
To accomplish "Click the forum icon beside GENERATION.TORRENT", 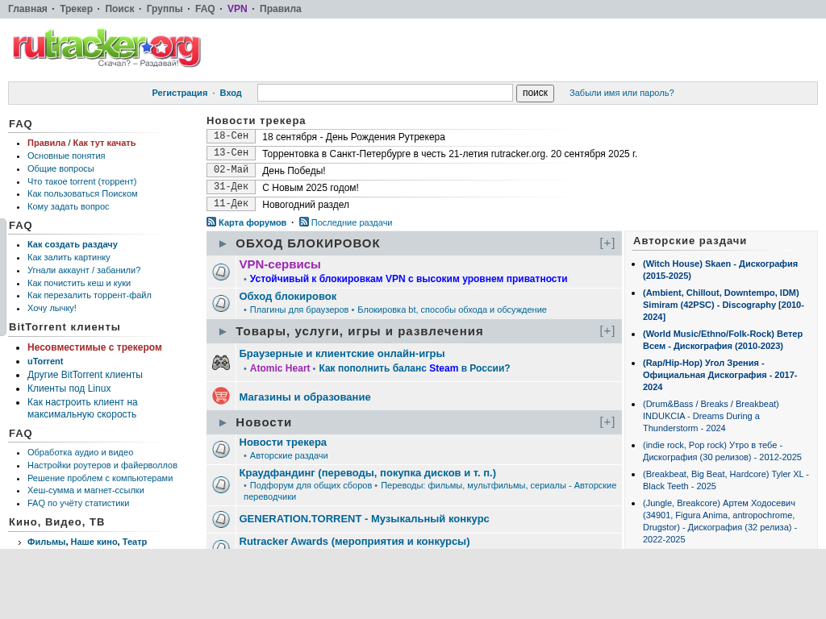I will pyautogui.click(x=221, y=519).
